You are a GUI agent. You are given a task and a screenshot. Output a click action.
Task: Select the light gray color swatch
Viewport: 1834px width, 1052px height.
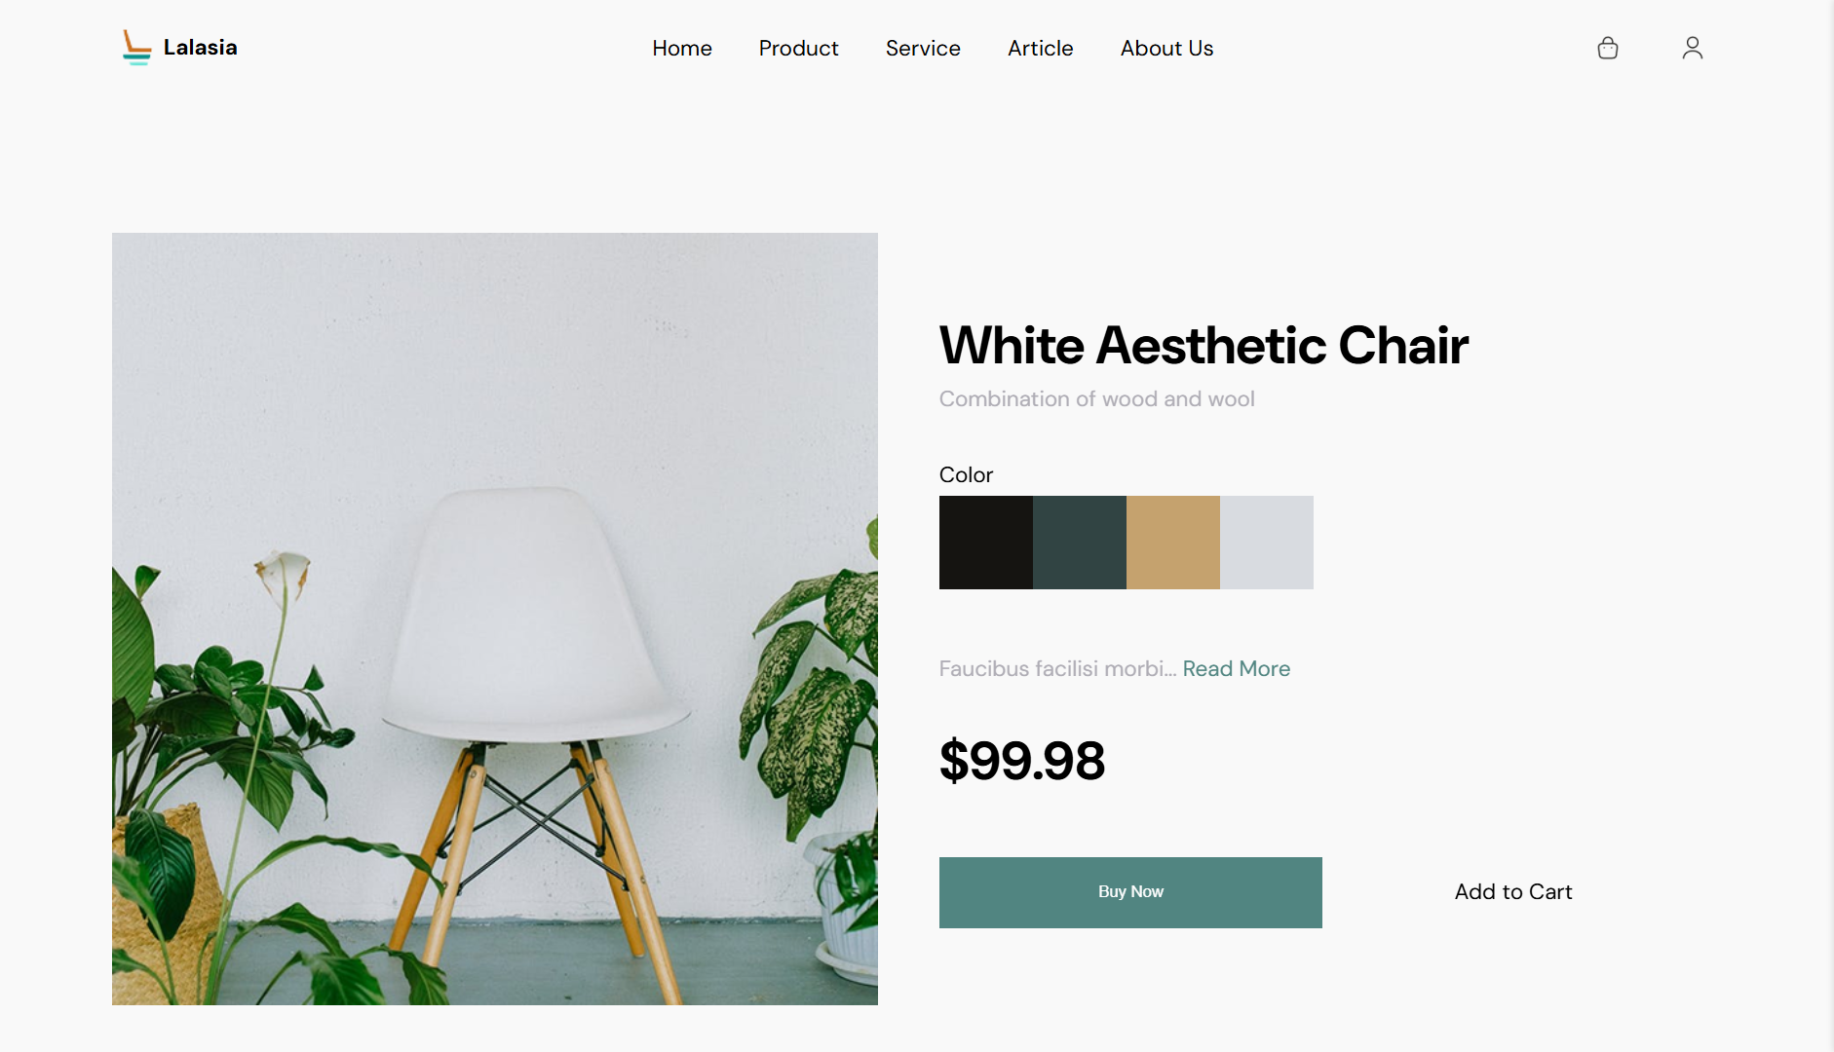point(1267,543)
